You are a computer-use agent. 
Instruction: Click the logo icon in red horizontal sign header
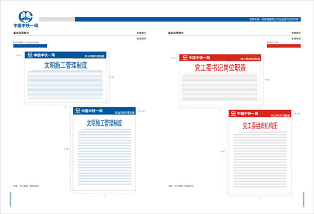(x=185, y=57)
